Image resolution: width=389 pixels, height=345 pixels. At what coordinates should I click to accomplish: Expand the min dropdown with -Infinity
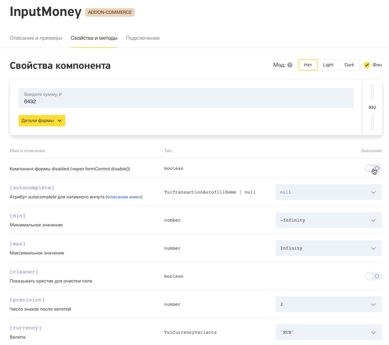(329, 220)
